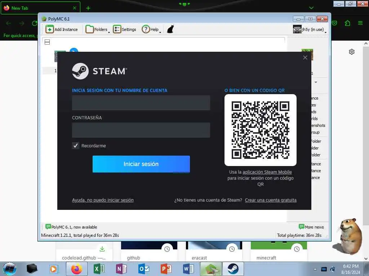Click the PolyMC window title icon
This screenshot has width=369, height=276.
pyautogui.click(x=44, y=19)
